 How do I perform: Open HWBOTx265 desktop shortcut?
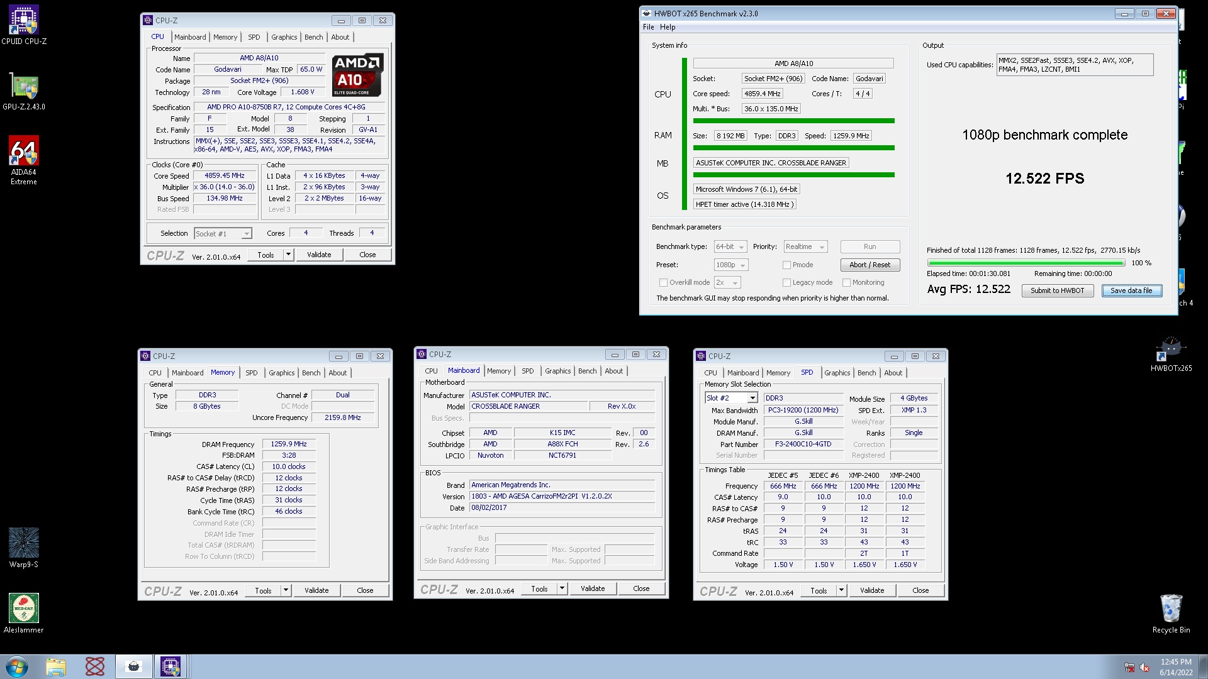[1171, 353]
